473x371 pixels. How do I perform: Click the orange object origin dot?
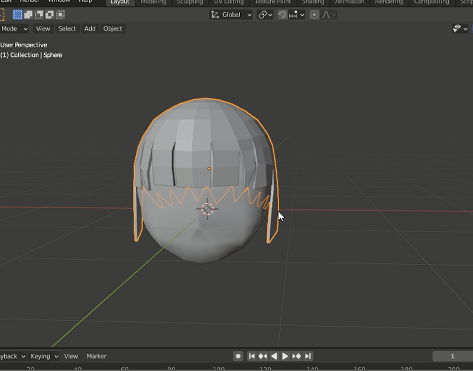click(209, 169)
